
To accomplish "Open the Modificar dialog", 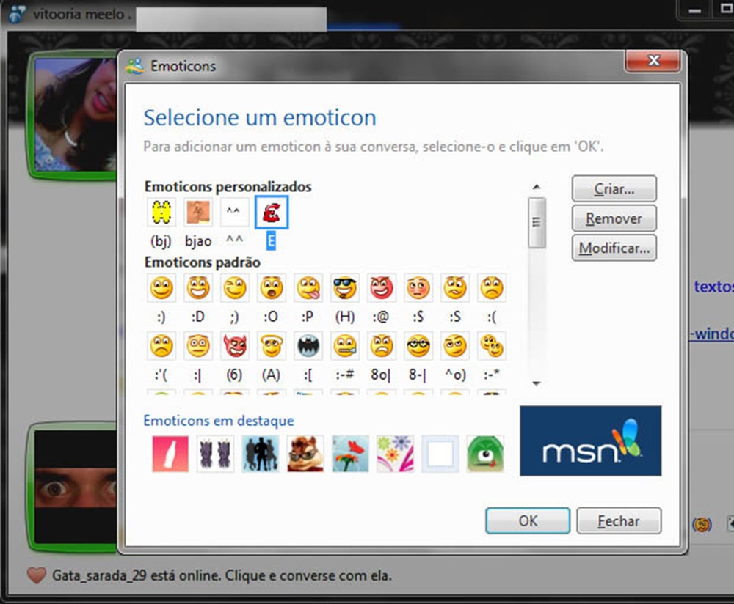I will pyautogui.click(x=615, y=248).
